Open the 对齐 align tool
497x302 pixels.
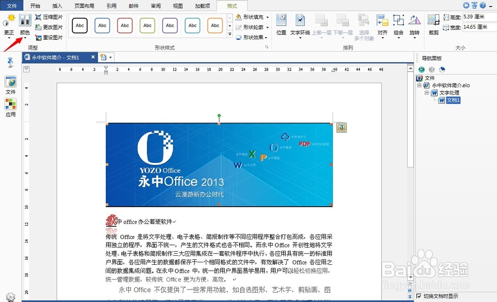[383, 26]
